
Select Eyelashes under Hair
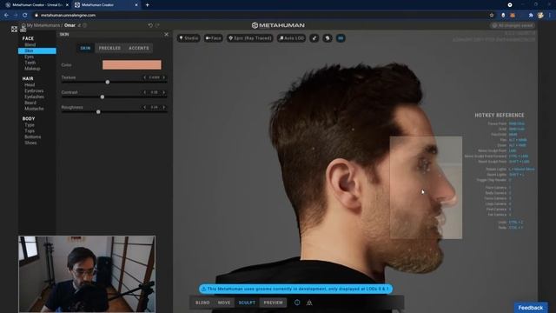(x=35, y=97)
